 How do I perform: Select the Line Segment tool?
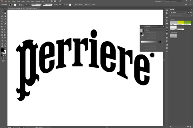(5, 19)
